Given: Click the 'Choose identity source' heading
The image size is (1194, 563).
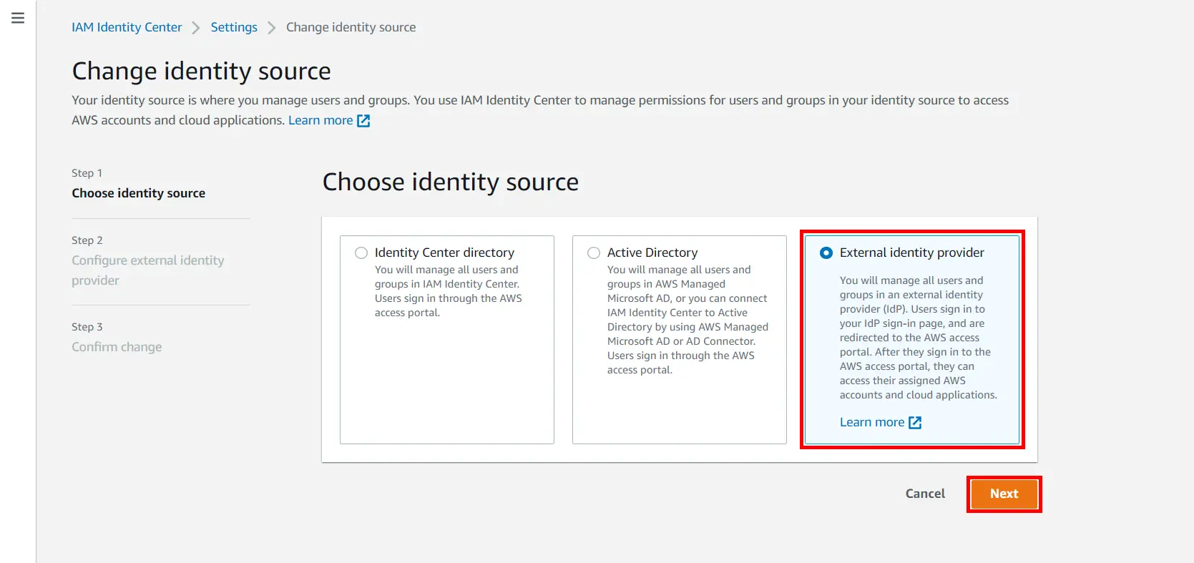Looking at the screenshot, I should click(x=451, y=182).
